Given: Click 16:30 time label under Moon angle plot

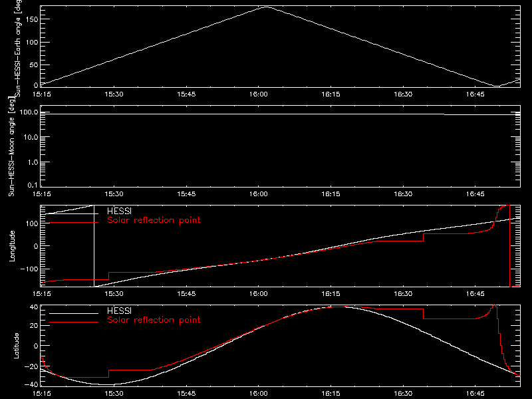Looking at the screenshot, I should (x=403, y=194).
